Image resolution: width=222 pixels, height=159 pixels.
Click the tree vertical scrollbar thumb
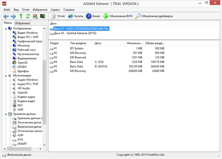pyautogui.click(x=44, y=92)
